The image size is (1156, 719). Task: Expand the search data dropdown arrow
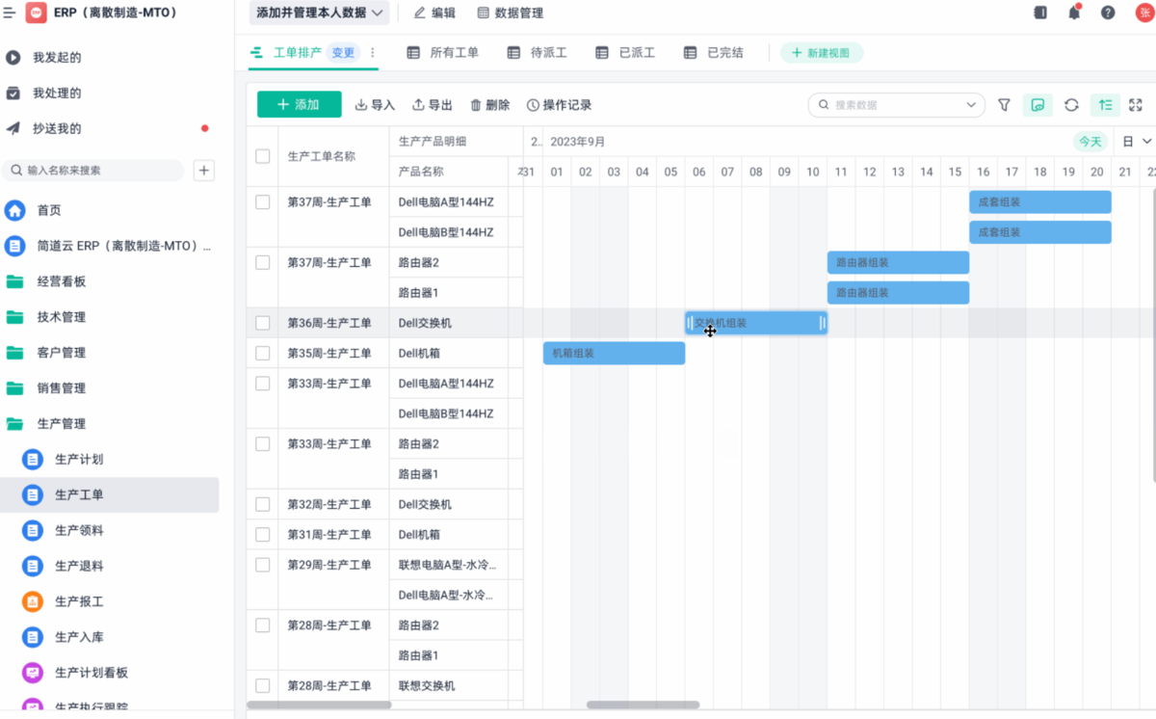971,105
